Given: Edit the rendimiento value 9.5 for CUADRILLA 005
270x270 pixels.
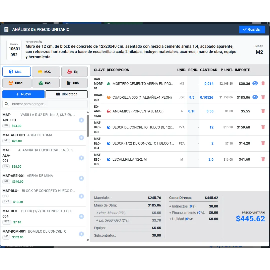Looking at the screenshot, I should click(x=192, y=98).
